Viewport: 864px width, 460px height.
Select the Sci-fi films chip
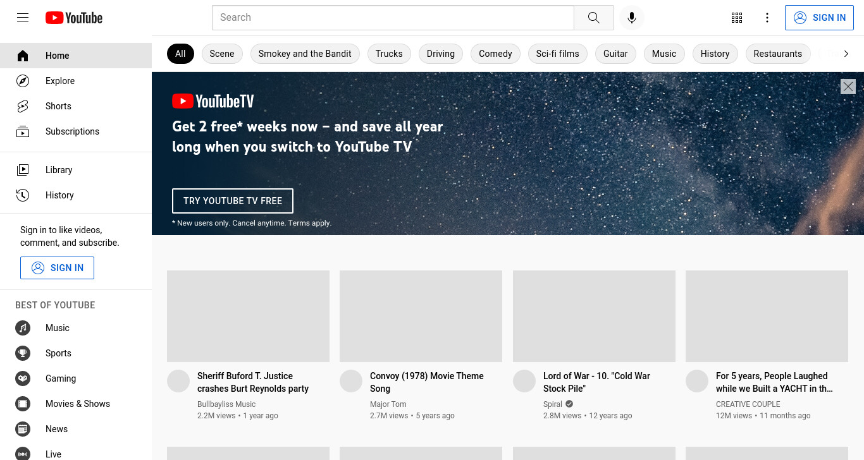click(558, 54)
